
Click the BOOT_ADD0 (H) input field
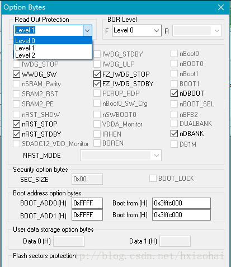(x=87, y=203)
